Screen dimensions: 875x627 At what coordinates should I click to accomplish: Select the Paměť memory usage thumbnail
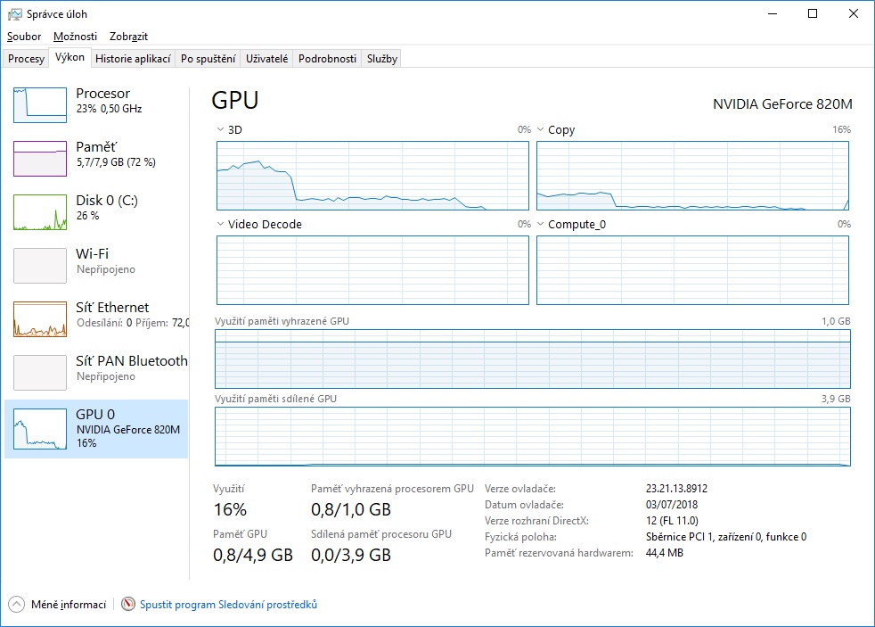tap(40, 159)
